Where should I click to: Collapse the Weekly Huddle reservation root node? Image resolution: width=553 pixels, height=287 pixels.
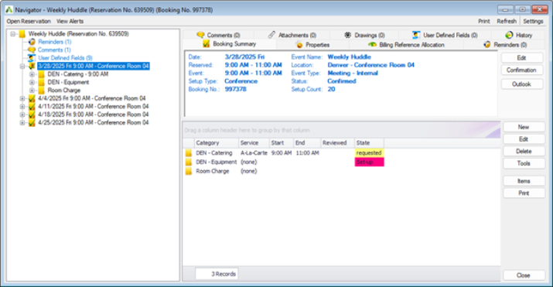click(13, 34)
